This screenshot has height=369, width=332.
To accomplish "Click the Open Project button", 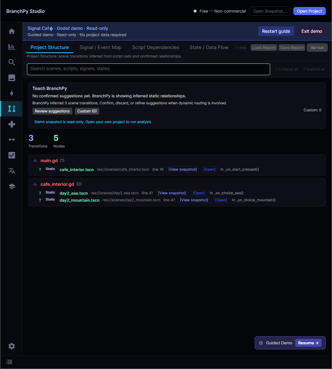I will [x=309, y=11].
